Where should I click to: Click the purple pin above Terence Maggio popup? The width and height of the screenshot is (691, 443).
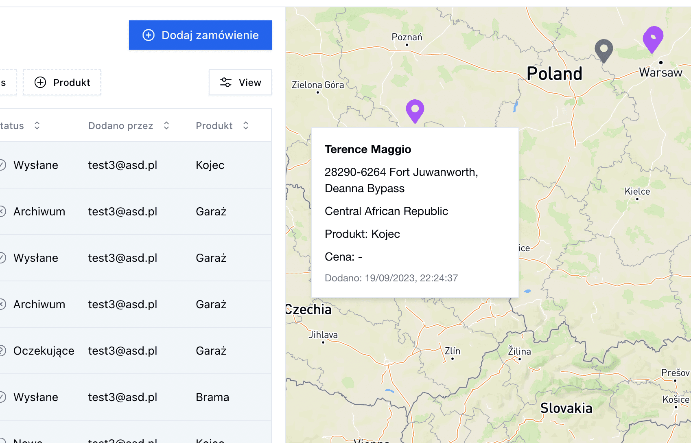coord(415,111)
